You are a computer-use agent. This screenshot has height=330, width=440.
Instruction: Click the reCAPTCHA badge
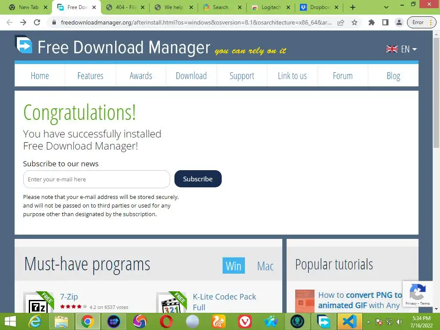(x=418, y=294)
